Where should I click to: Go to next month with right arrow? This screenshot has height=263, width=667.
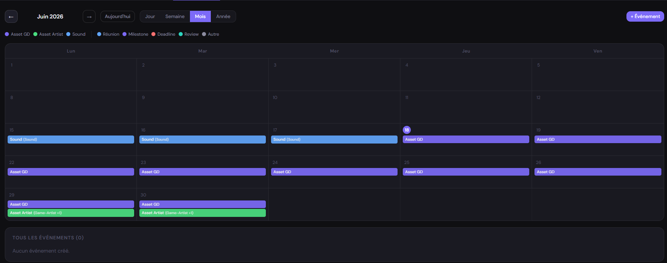[89, 16]
